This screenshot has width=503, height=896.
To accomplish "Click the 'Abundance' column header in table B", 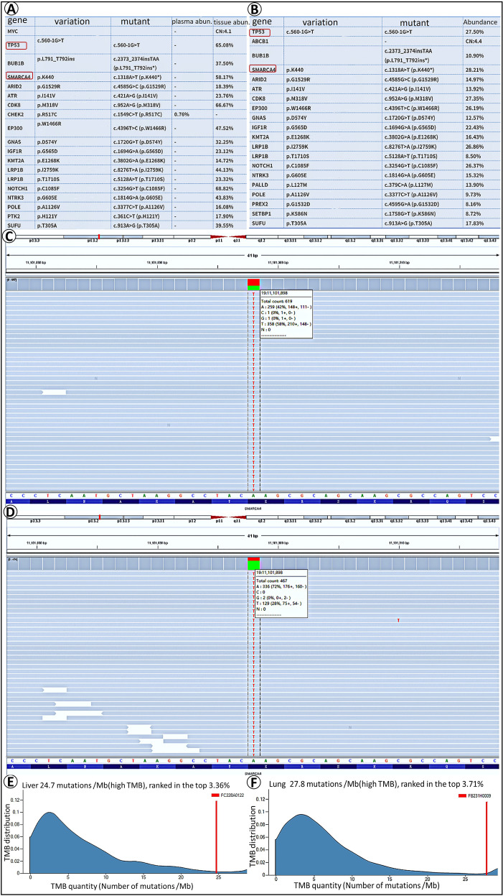I will coord(480,22).
